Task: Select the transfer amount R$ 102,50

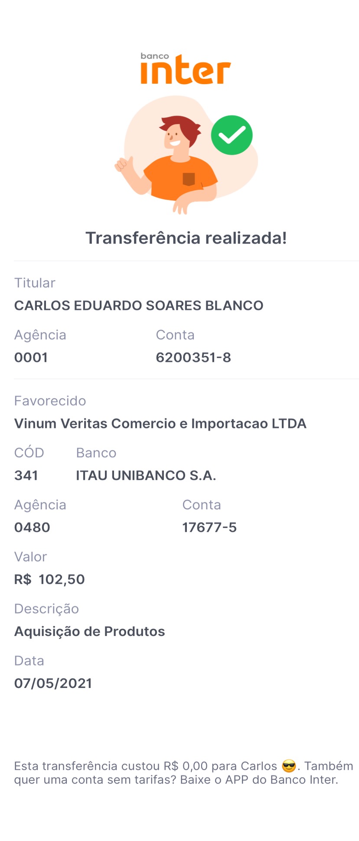Action: point(49,580)
